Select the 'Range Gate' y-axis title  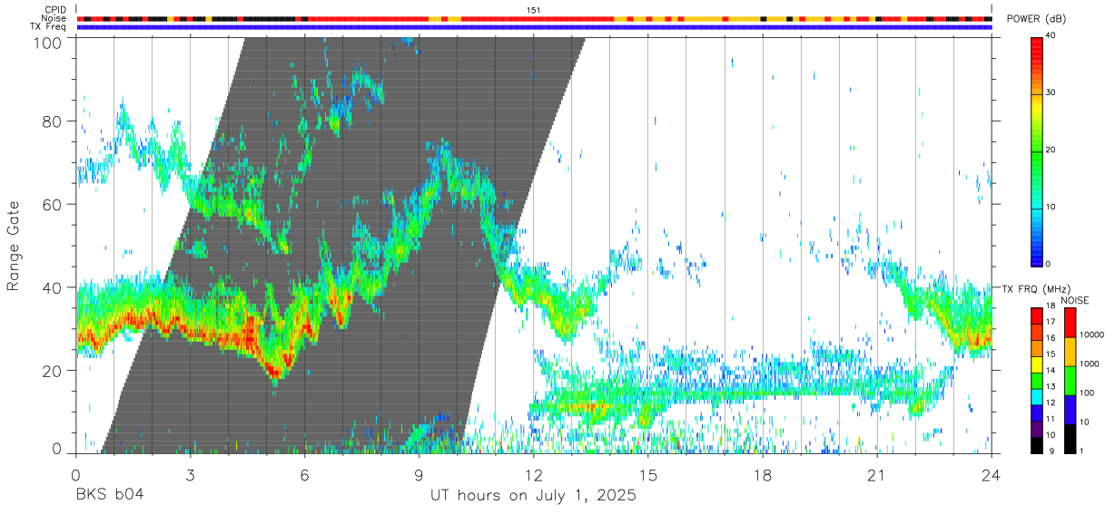(15, 246)
